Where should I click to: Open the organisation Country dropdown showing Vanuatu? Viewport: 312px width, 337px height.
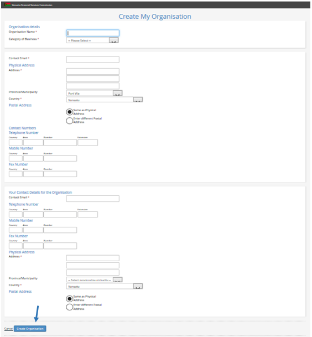(x=105, y=100)
